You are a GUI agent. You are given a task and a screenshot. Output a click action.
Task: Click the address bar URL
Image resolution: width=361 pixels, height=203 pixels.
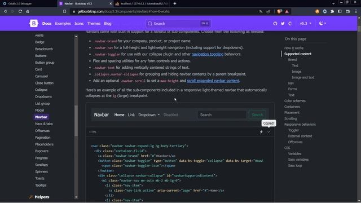pyautogui.click(x=124, y=11)
